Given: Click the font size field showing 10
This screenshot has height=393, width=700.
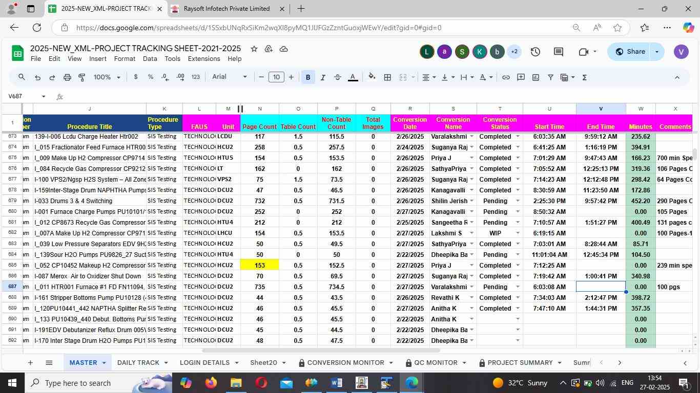Looking at the screenshot, I should click(276, 77).
